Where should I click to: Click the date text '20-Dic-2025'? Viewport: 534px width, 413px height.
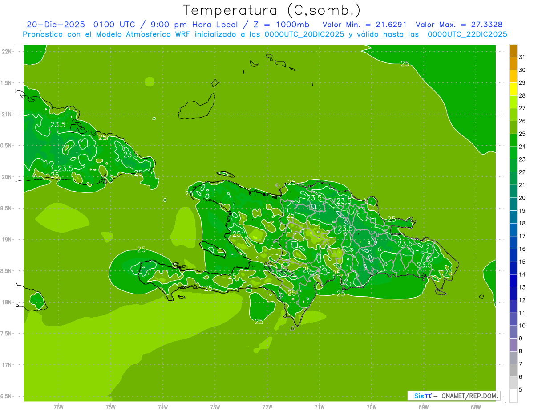55,25
